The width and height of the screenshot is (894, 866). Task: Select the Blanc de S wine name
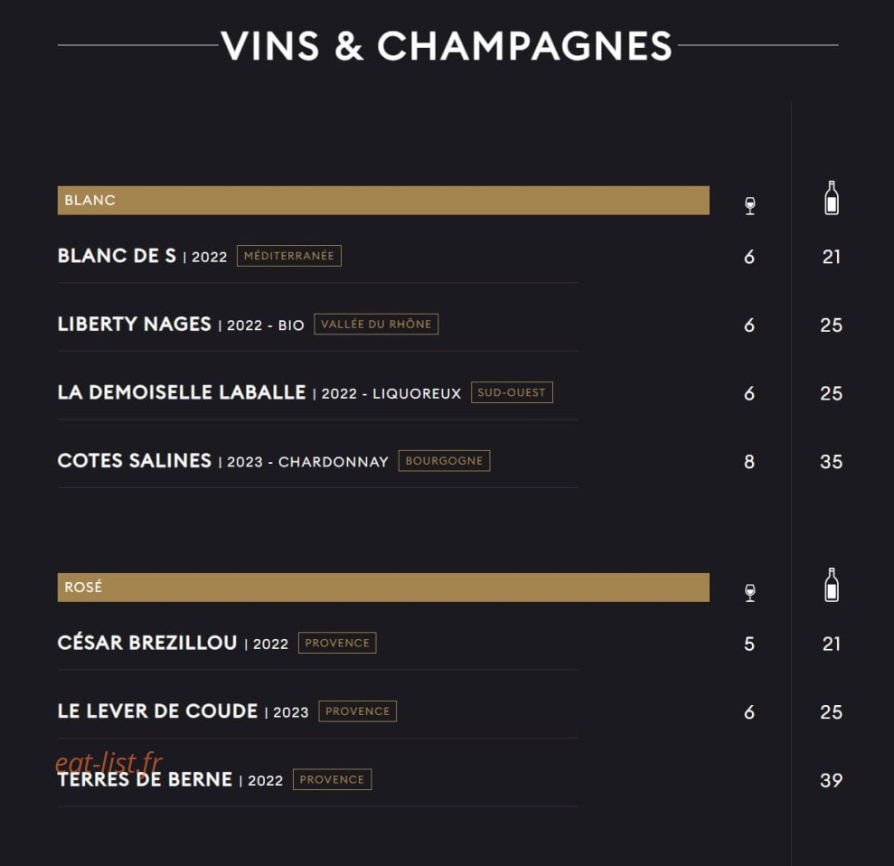(117, 256)
